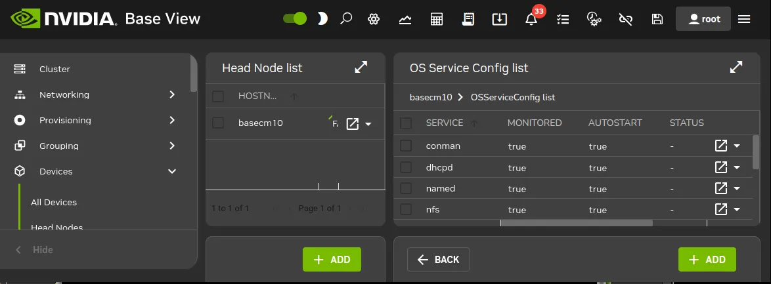Open conman service edit icon
771x284 pixels.
[721, 146]
